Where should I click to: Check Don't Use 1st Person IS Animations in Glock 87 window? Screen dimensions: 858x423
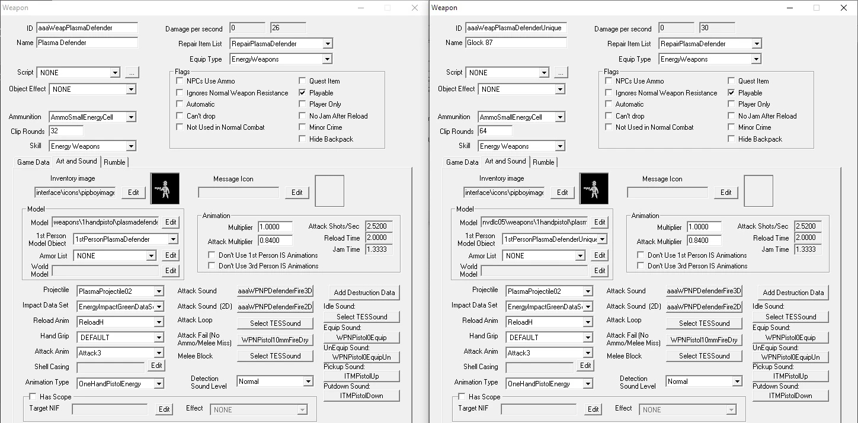(641, 255)
